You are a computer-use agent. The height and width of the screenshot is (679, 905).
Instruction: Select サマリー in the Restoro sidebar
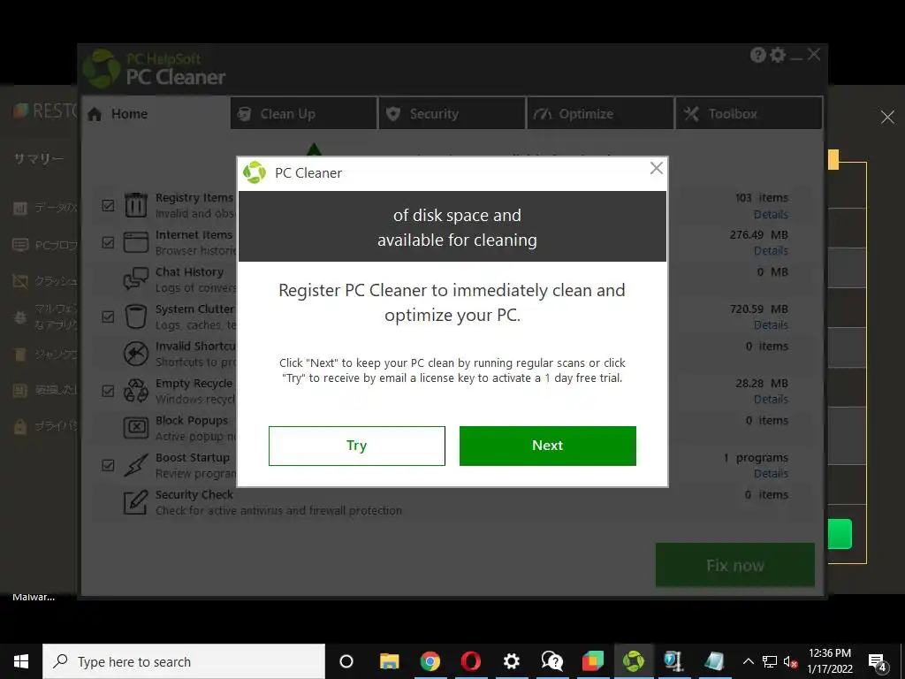(x=39, y=159)
